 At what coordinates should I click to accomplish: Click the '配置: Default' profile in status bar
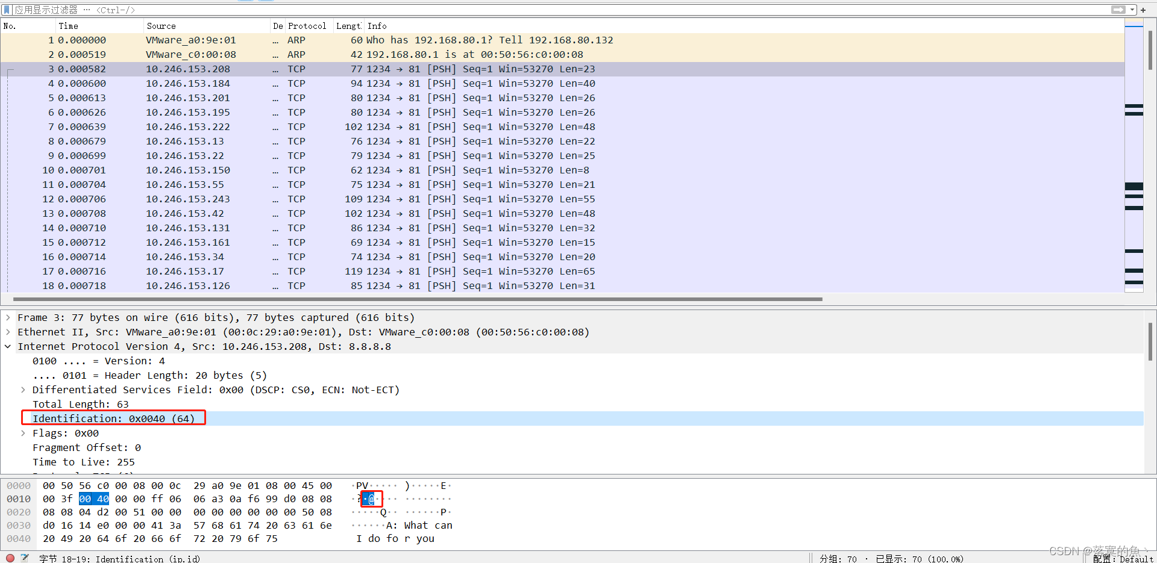(x=1123, y=559)
